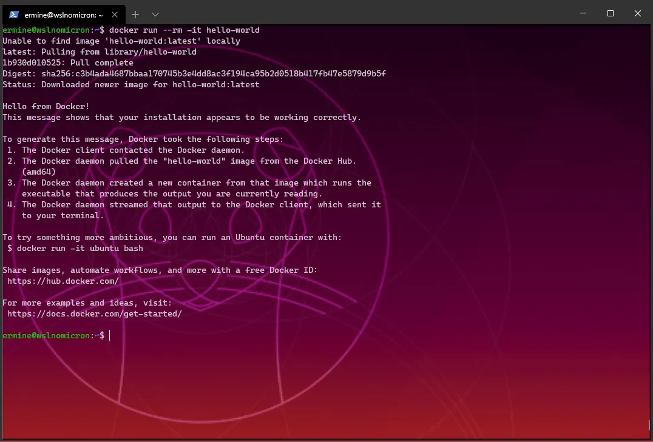The image size is (653, 442).
Task: Click the https://hub.docker.com/ link
Action: (63, 281)
